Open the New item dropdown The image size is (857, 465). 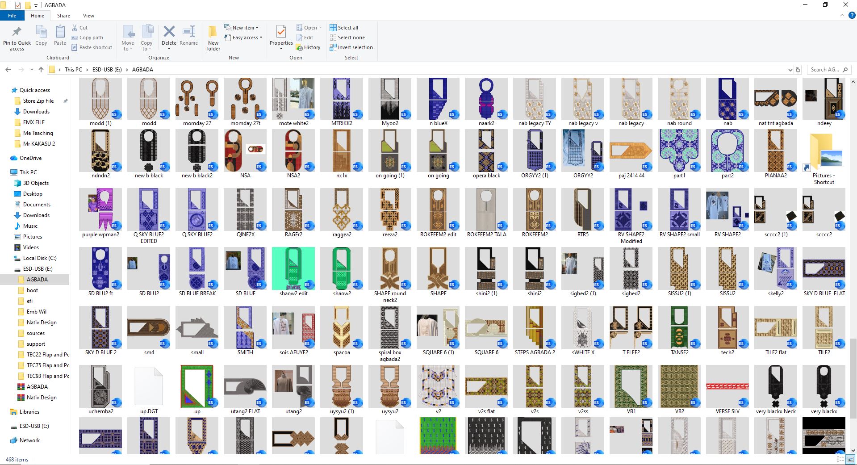(x=241, y=28)
